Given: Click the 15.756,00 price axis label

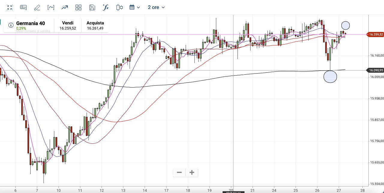Looking at the screenshot, I should click(x=377, y=141).
